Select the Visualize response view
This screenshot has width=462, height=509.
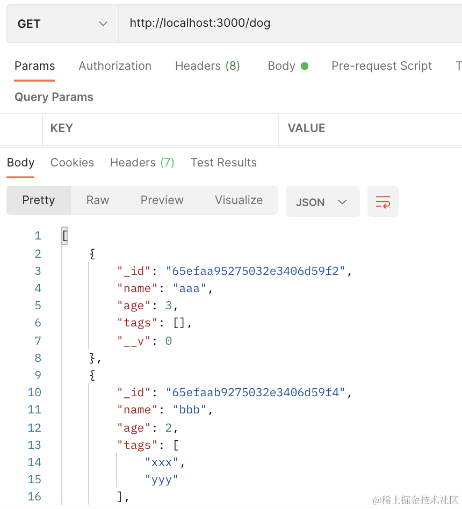pyautogui.click(x=239, y=200)
